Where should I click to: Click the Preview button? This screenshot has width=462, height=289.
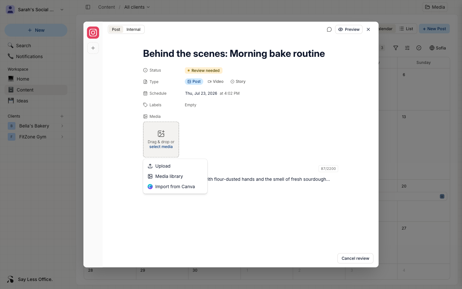point(349,30)
